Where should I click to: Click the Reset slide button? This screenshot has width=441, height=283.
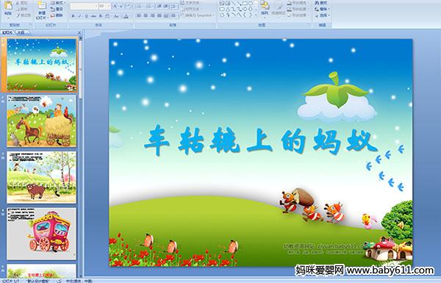click(x=57, y=9)
